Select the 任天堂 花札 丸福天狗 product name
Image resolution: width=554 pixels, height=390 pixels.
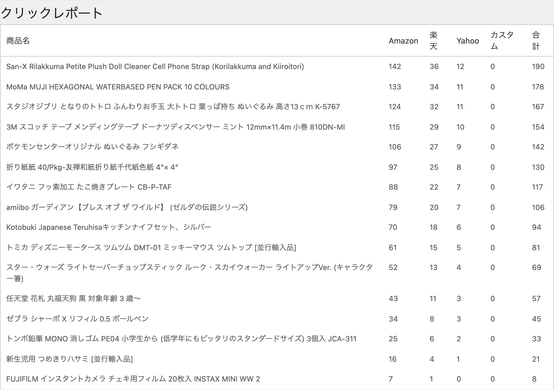coord(74,299)
